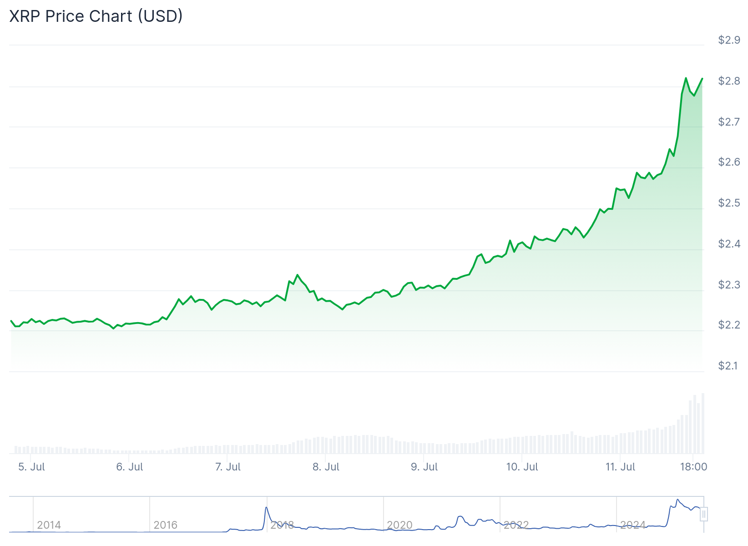748x546 pixels.
Task: Click the navigator range handle at far right
Action: click(x=704, y=515)
